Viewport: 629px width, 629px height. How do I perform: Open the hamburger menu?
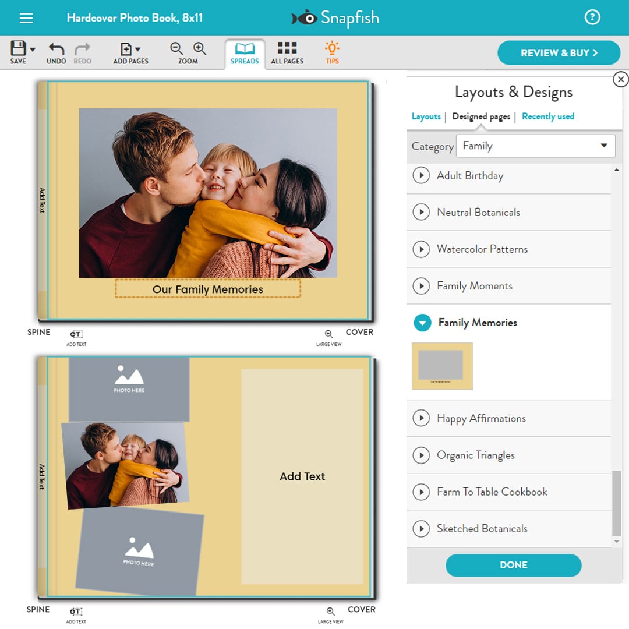click(x=26, y=17)
